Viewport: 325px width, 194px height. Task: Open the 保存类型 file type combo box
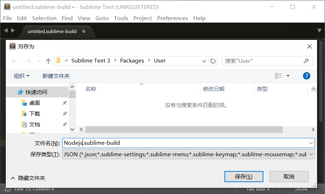tap(188, 154)
